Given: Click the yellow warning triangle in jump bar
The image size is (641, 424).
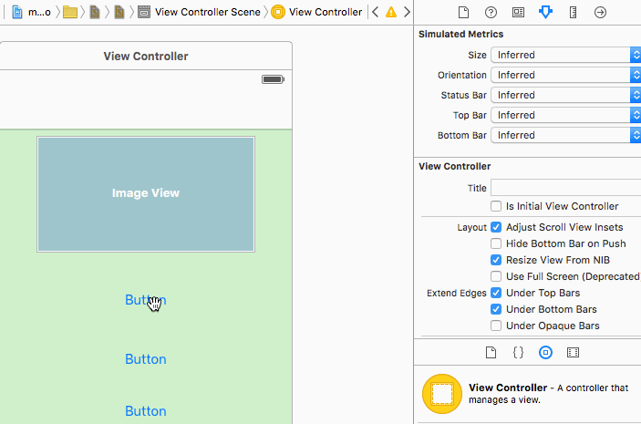Looking at the screenshot, I should coord(391,13).
